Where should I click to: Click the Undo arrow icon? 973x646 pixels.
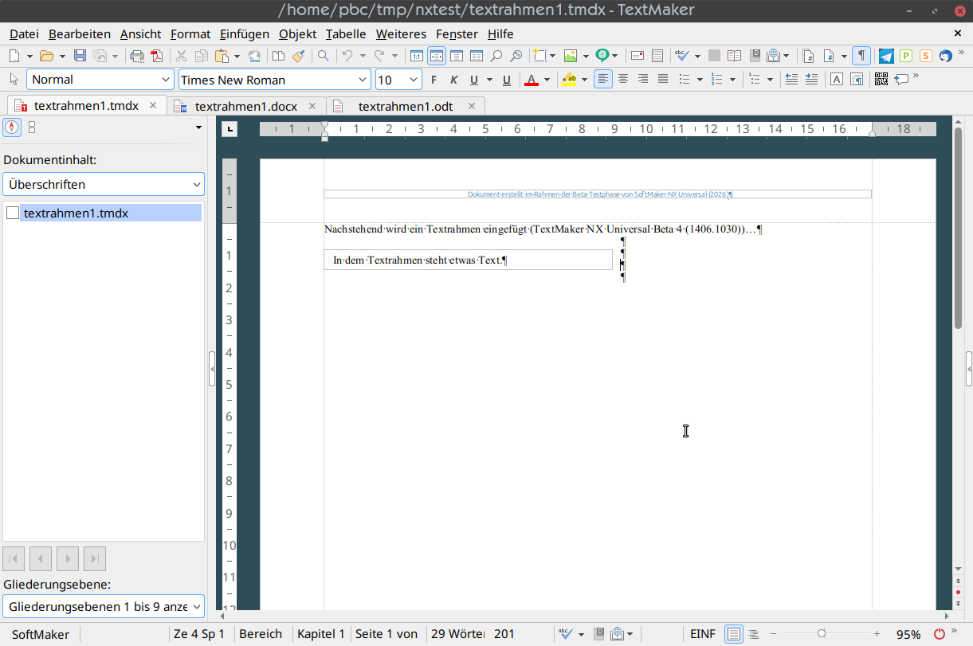[347, 56]
